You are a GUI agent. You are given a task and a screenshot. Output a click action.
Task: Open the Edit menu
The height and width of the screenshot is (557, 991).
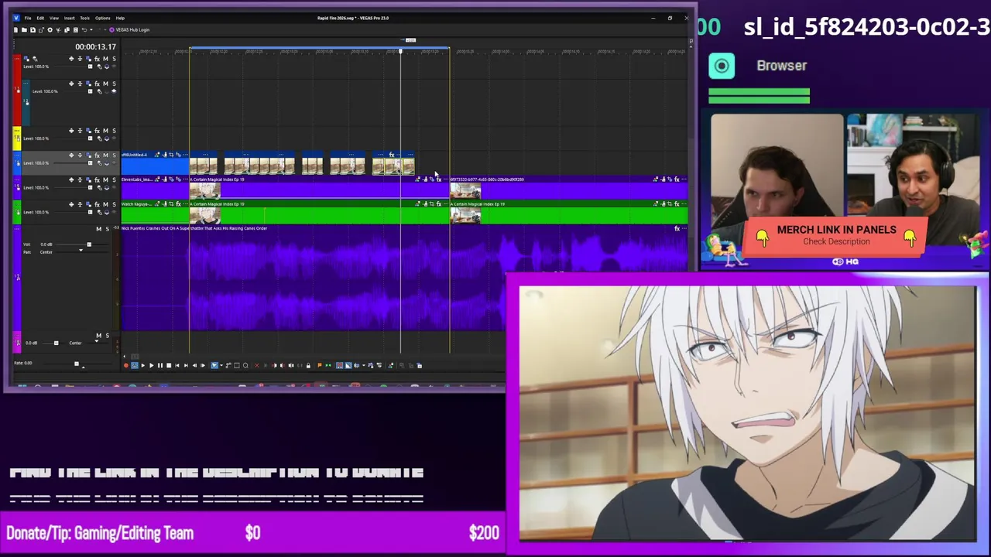pos(40,18)
